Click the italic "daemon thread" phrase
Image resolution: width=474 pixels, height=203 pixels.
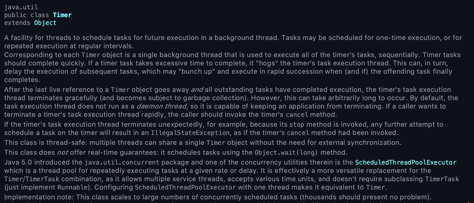pos(161,106)
